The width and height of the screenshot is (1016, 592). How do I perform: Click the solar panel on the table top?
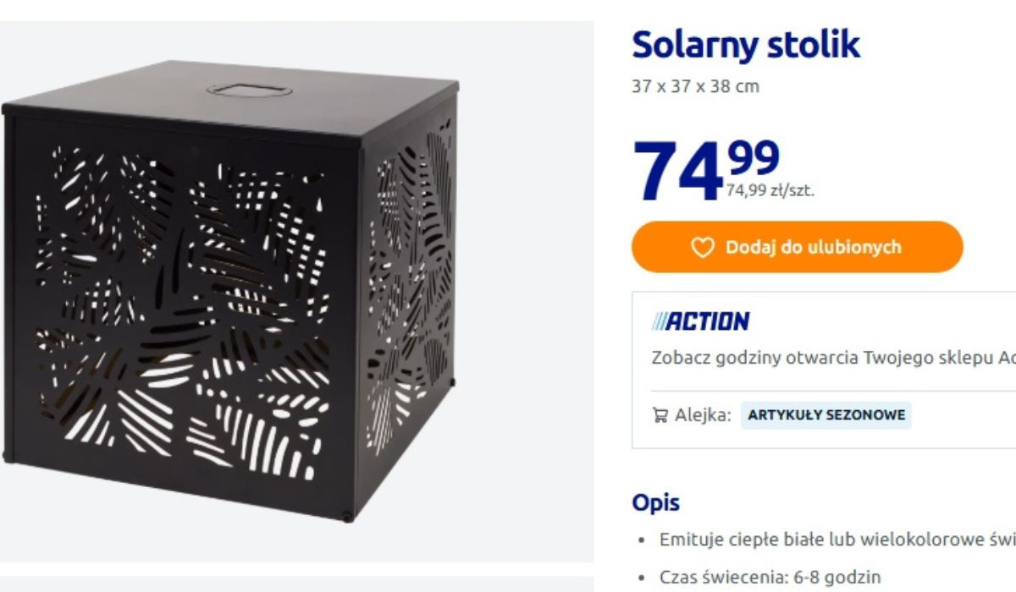[x=237, y=88]
